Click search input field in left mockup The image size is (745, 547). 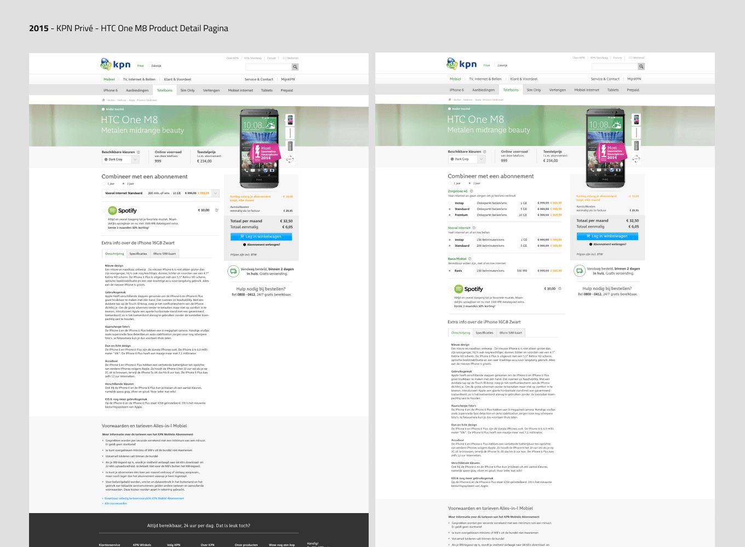click(268, 67)
